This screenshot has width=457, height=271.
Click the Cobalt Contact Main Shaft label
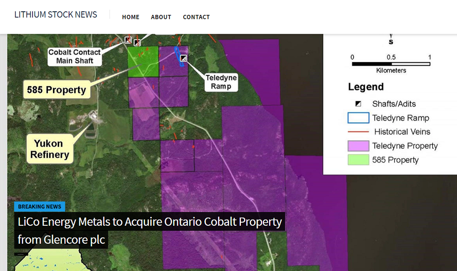tap(75, 56)
